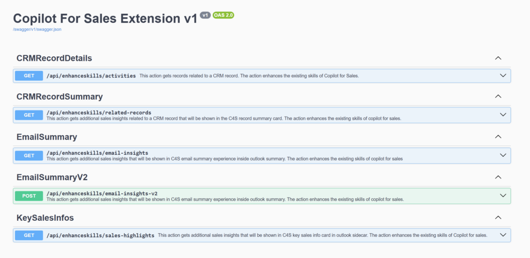The image size is (530, 258).
Task: Collapse the CRMRecordDetails section chevron
Action: click(498, 58)
